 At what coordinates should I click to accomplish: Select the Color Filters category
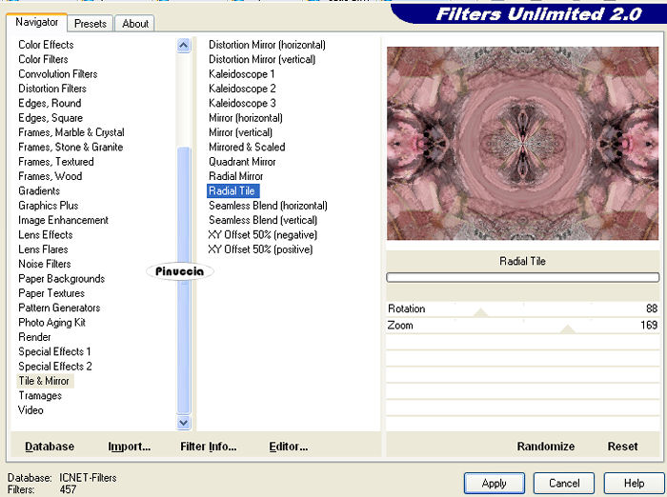coord(43,59)
